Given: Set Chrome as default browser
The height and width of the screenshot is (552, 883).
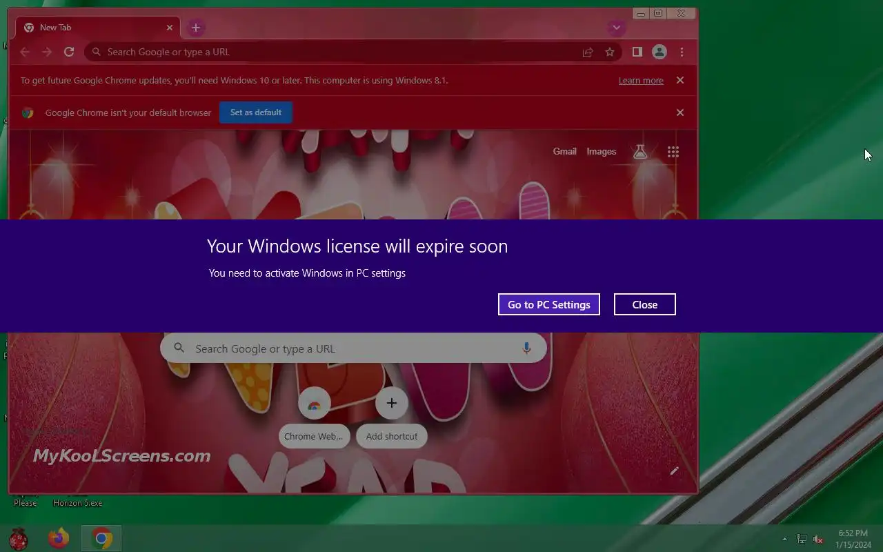Looking at the screenshot, I should (x=256, y=112).
